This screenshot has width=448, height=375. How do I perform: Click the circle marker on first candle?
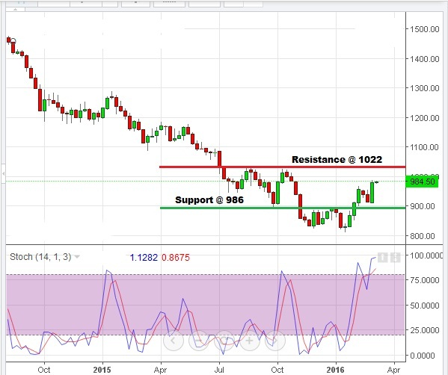[x=13, y=42]
